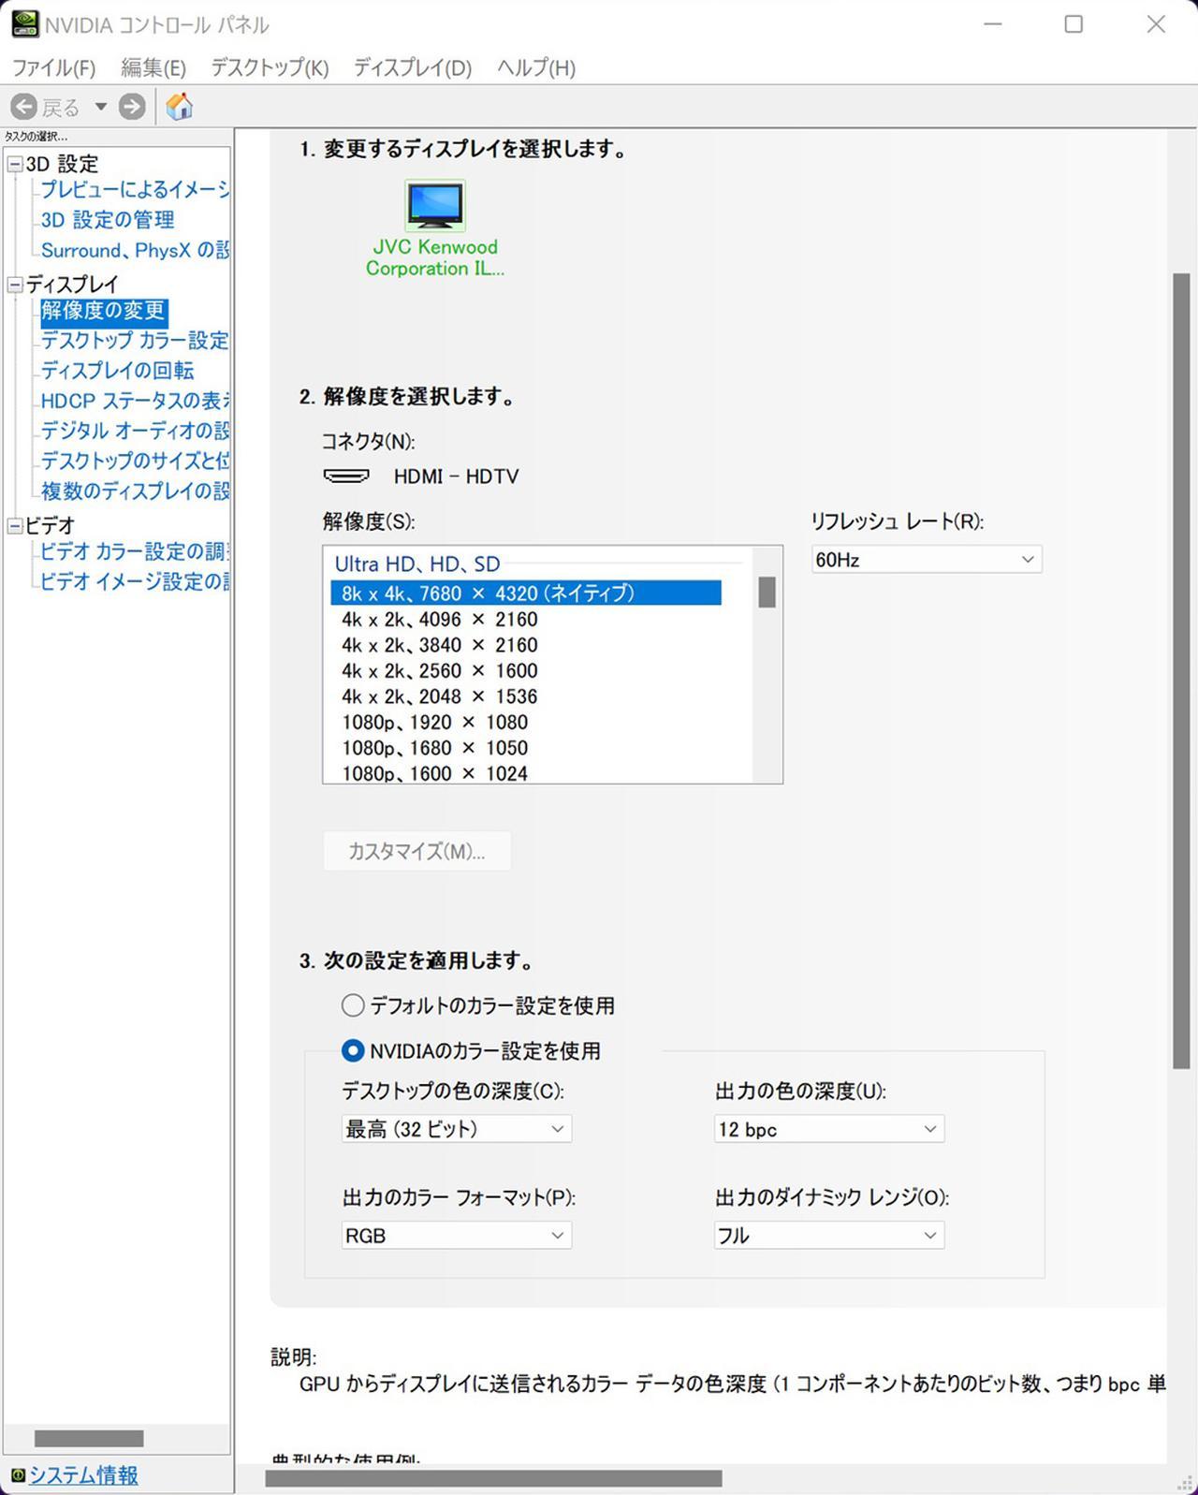1198x1495 pixels.
Task: Open デスクトップのサイズ tree item
Action: [x=135, y=461]
